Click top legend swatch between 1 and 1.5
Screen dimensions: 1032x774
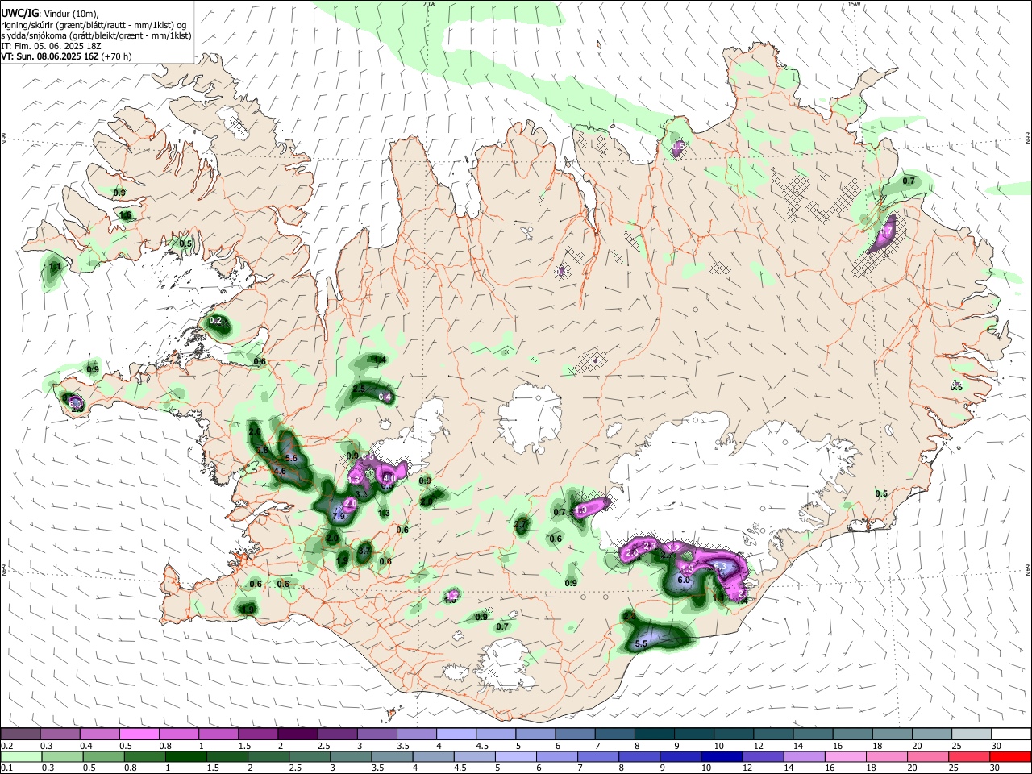coord(218,734)
